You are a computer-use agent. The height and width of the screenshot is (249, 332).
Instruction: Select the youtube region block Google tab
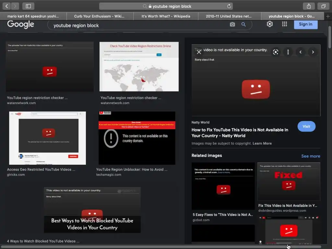292,16
